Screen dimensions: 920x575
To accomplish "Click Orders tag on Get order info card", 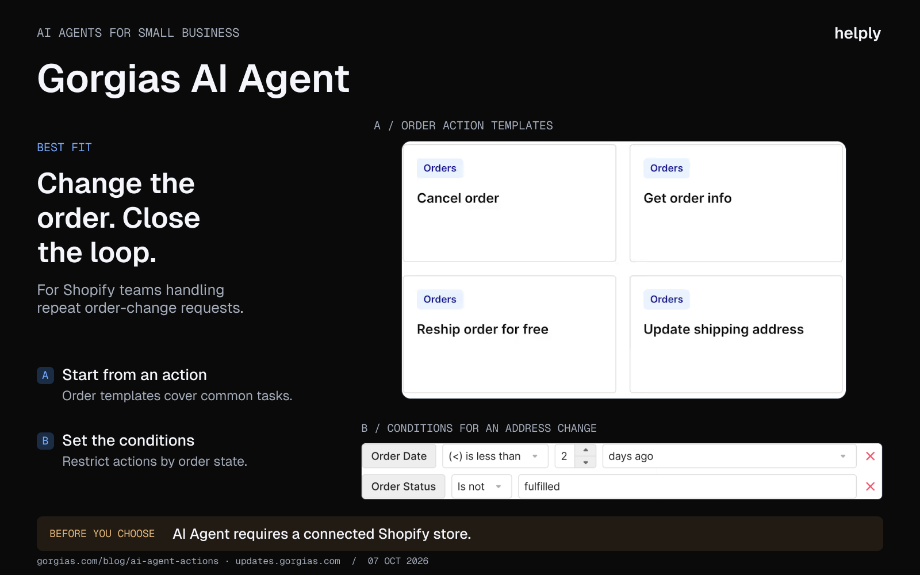I will pyautogui.click(x=666, y=168).
